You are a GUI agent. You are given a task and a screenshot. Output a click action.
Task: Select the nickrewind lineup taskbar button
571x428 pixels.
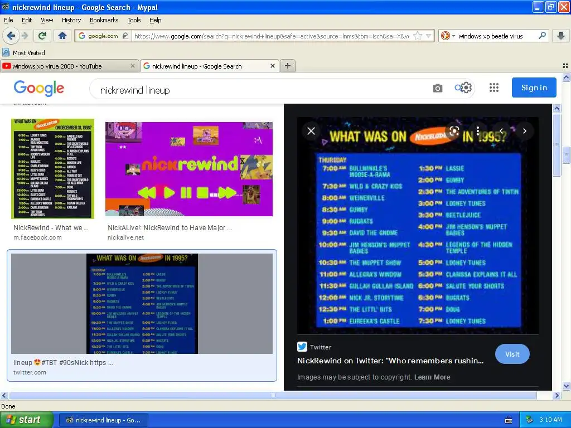point(103,420)
